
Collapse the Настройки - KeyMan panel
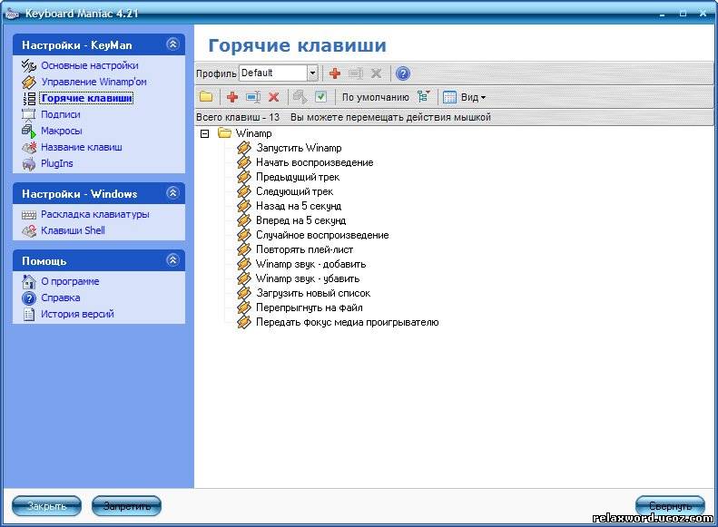click(172, 44)
